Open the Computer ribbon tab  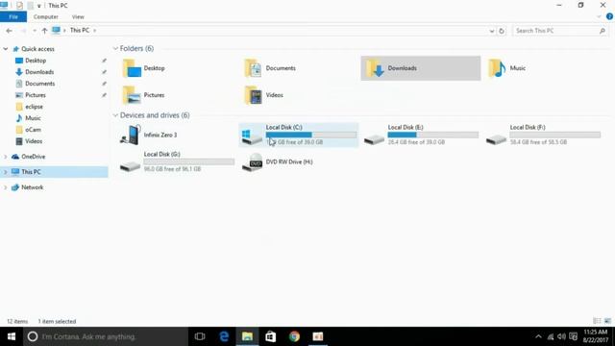46,17
